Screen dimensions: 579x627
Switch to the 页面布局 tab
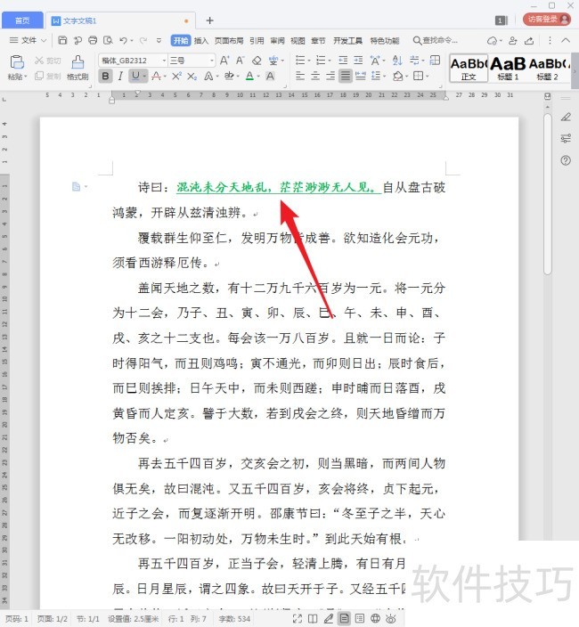coord(229,40)
